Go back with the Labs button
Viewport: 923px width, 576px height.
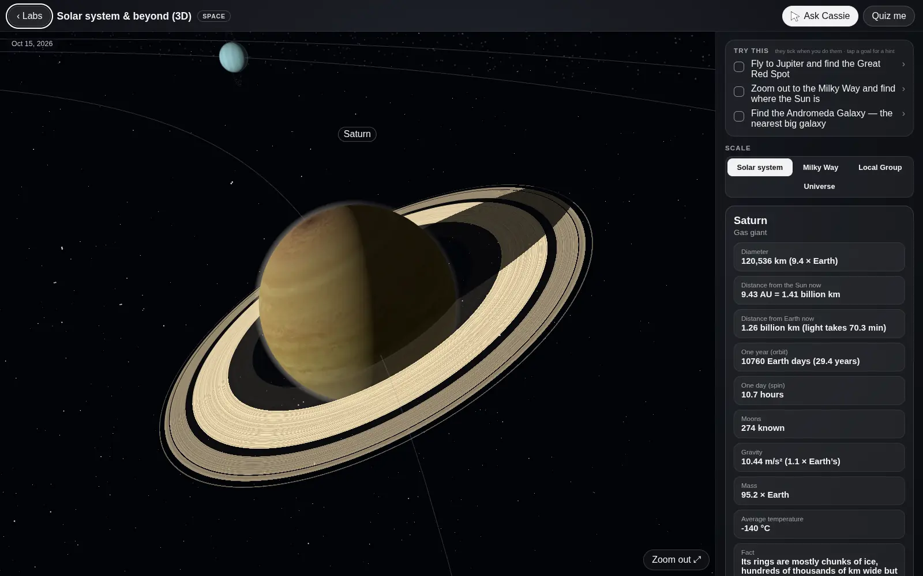click(29, 16)
